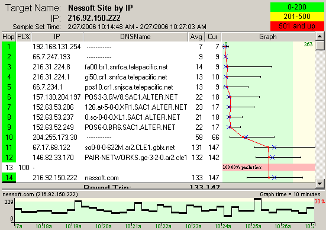This screenshot has width=326, height=230.
Task: Click the Cur column header
Action: tap(212, 37)
